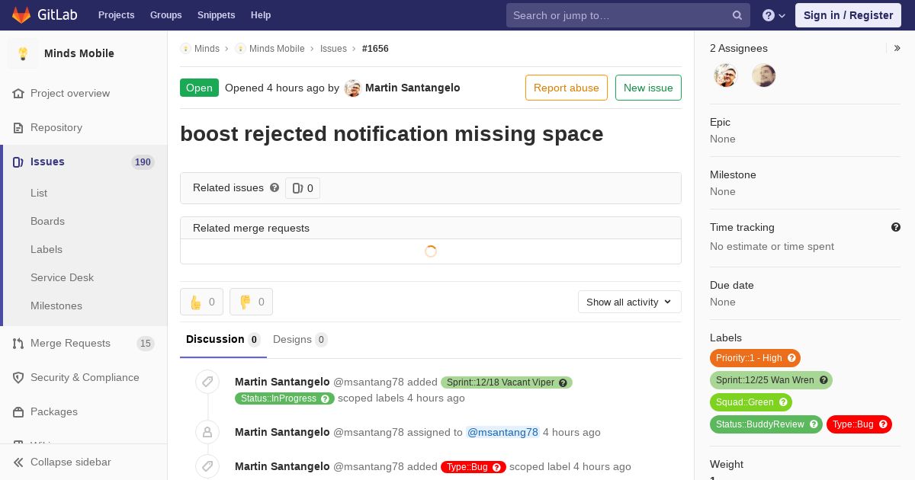Click the Type::Bug label in activity feed
This screenshot has height=480, width=915.
474,467
